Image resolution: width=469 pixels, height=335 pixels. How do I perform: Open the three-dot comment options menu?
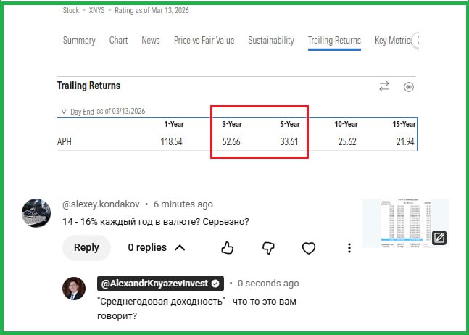(349, 248)
